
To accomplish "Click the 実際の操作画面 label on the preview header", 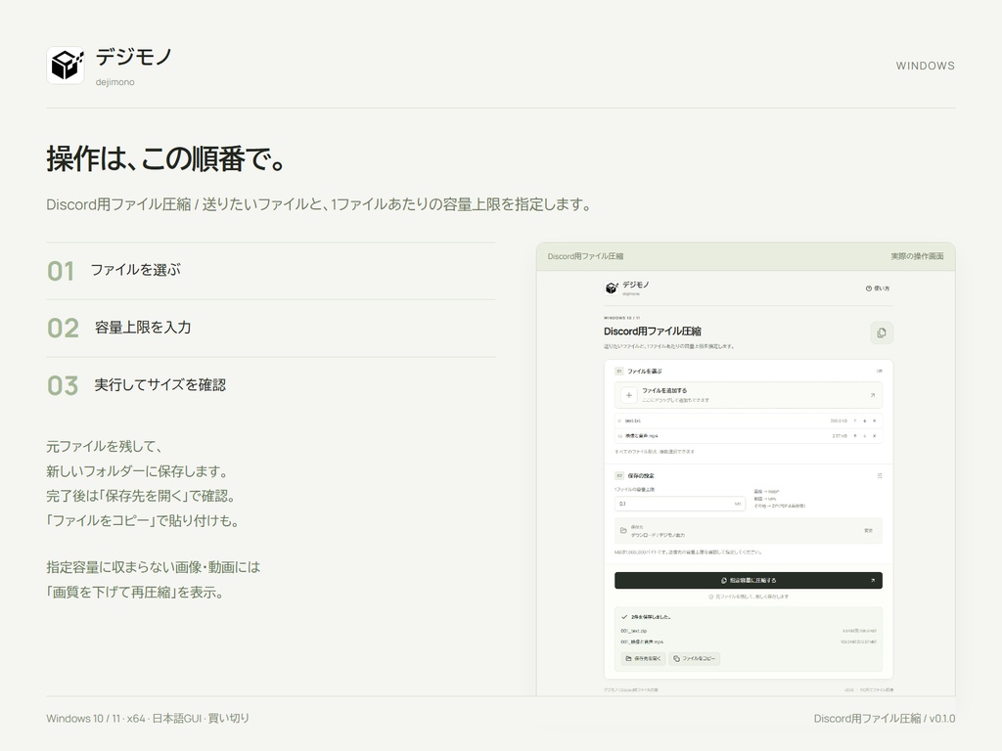I will point(917,256).
